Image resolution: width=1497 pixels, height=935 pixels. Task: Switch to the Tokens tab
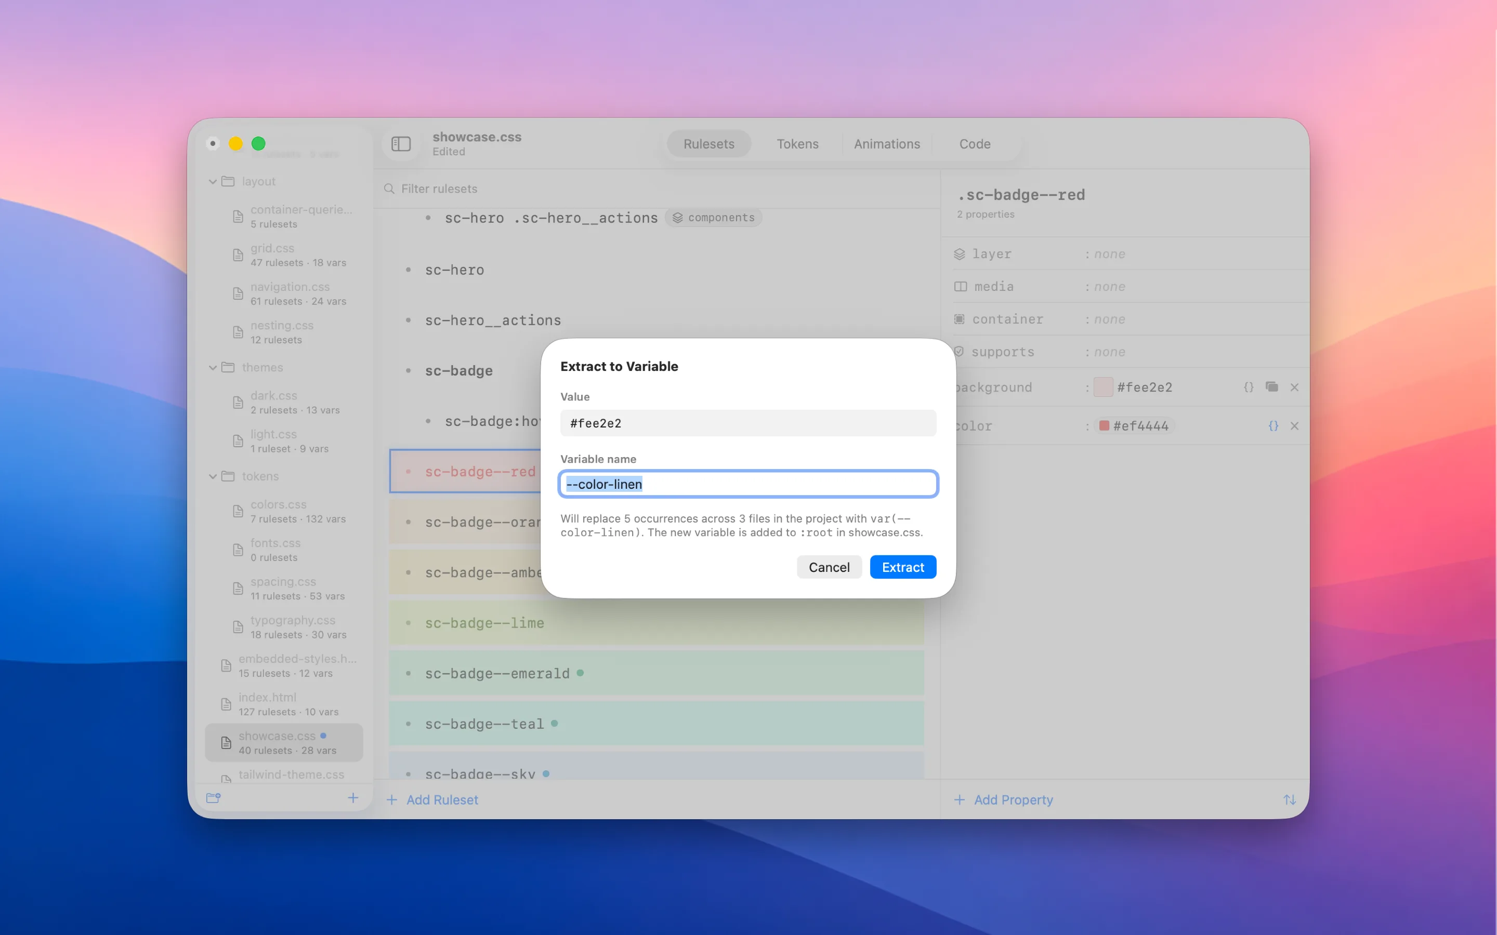[797, 143]
